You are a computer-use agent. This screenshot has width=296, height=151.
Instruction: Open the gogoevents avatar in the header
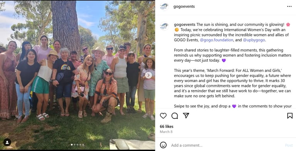click(x=164, y=7)
